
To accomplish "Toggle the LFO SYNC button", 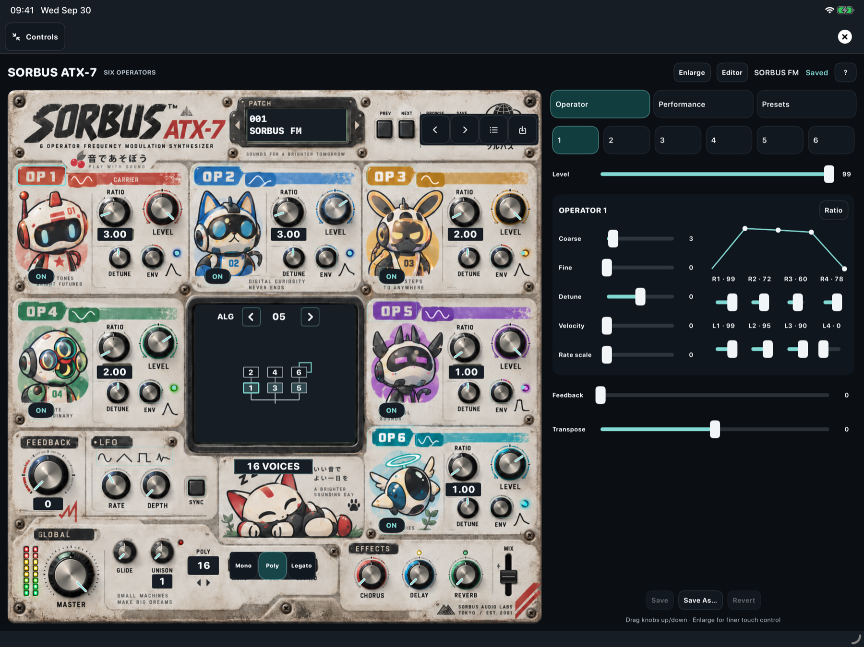I will [196, 488].
